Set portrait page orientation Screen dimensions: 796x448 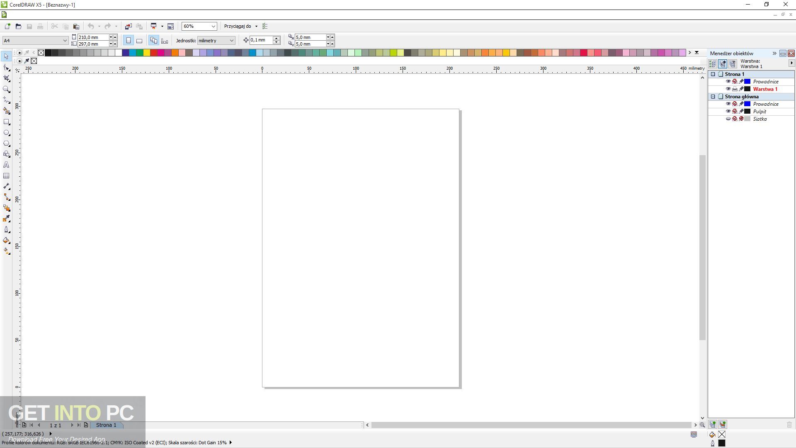(129, 40)
